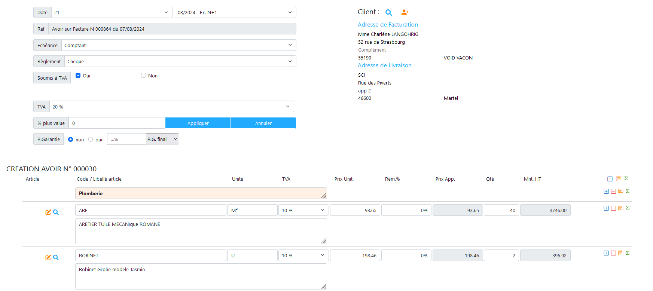Click the client search magnifier icon
Viewport: 653px width, 291px height.
point(389,12)
